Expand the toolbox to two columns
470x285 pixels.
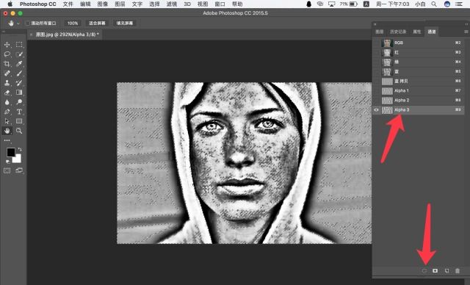coord(4,32)
